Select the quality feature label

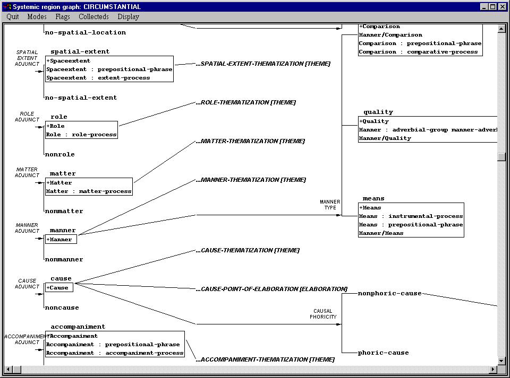coord(378,112)
